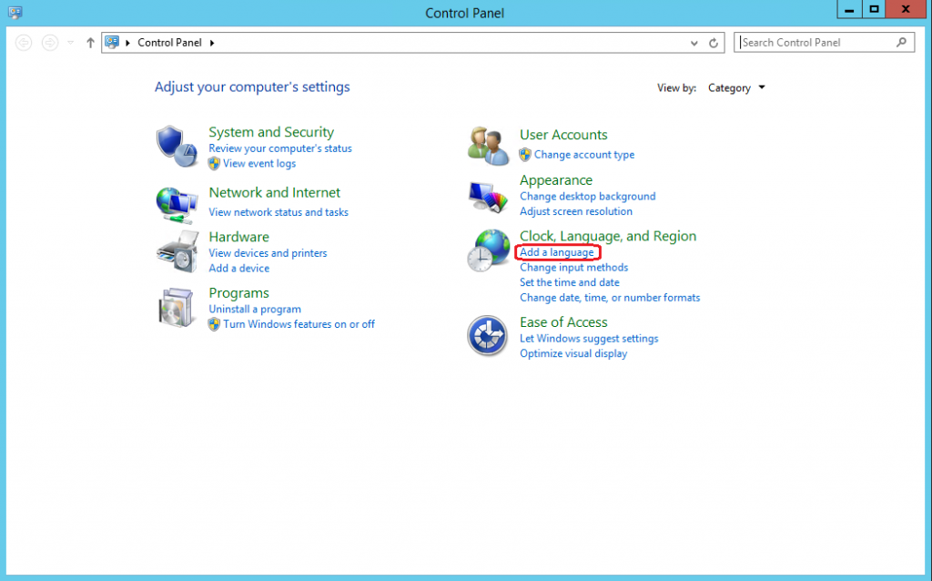Click Optimize visual display
932x581 pixels.
coord(573,353)
